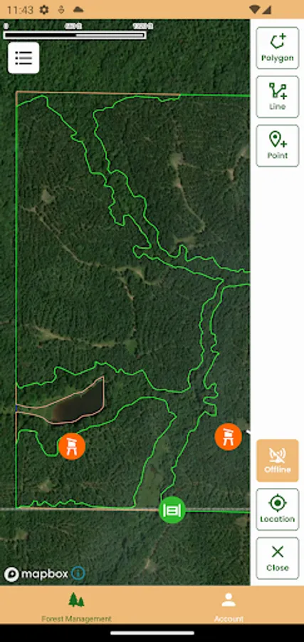Switch to Forest Management tab
The height and width of the screenshot is (642, 304).
[x=76, y=607]
